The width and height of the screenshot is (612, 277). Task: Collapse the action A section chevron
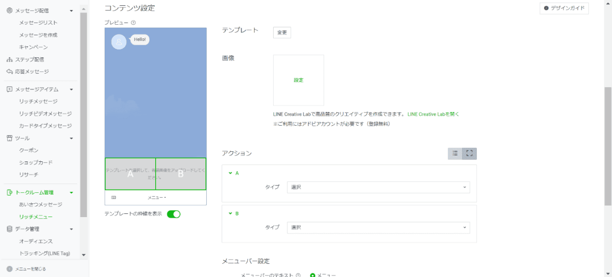pos(230,173)
